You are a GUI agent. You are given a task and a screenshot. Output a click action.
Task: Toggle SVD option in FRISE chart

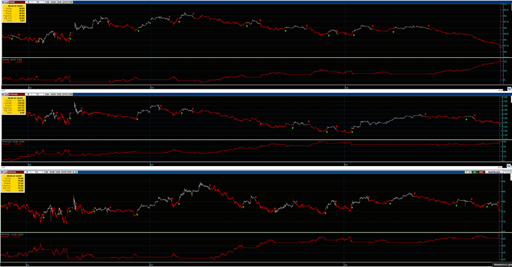pos(59,2)
